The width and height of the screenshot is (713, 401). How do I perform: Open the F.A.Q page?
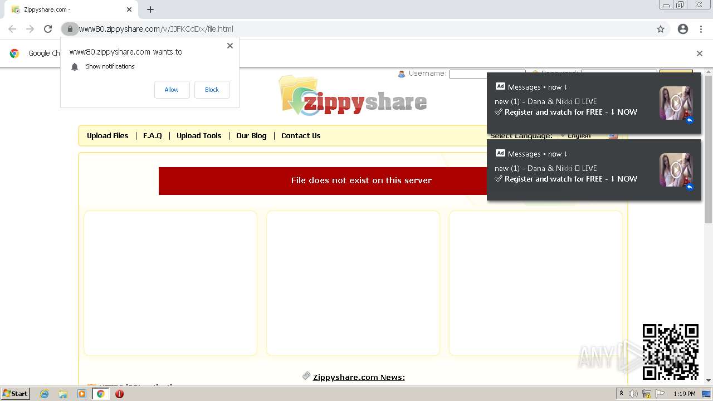coord(153,135)
